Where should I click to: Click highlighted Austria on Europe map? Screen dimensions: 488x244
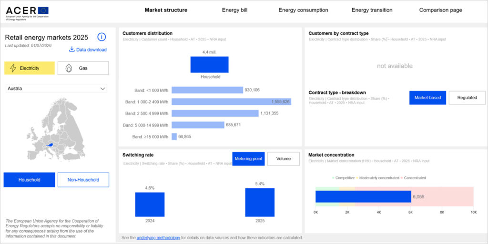click(48, 145)
